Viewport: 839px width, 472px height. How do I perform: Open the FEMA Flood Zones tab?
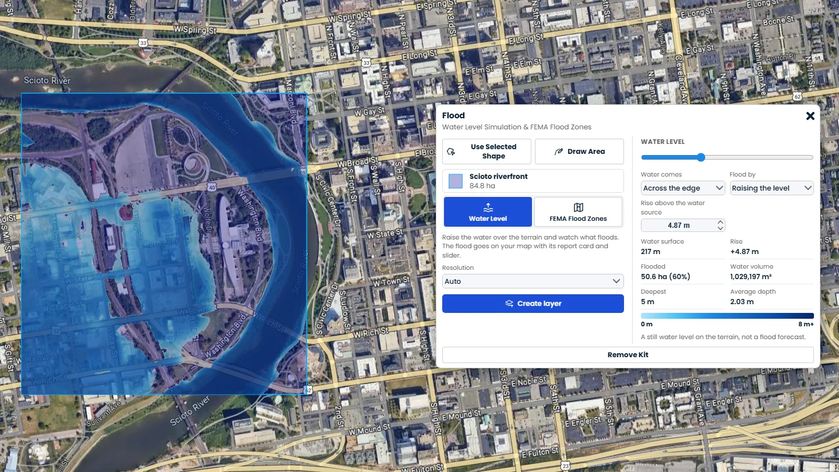click(x=578, y=212)
